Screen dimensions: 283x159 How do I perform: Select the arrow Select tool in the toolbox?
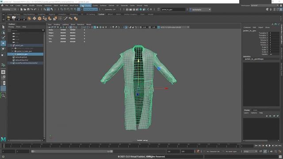click(3, 27)
